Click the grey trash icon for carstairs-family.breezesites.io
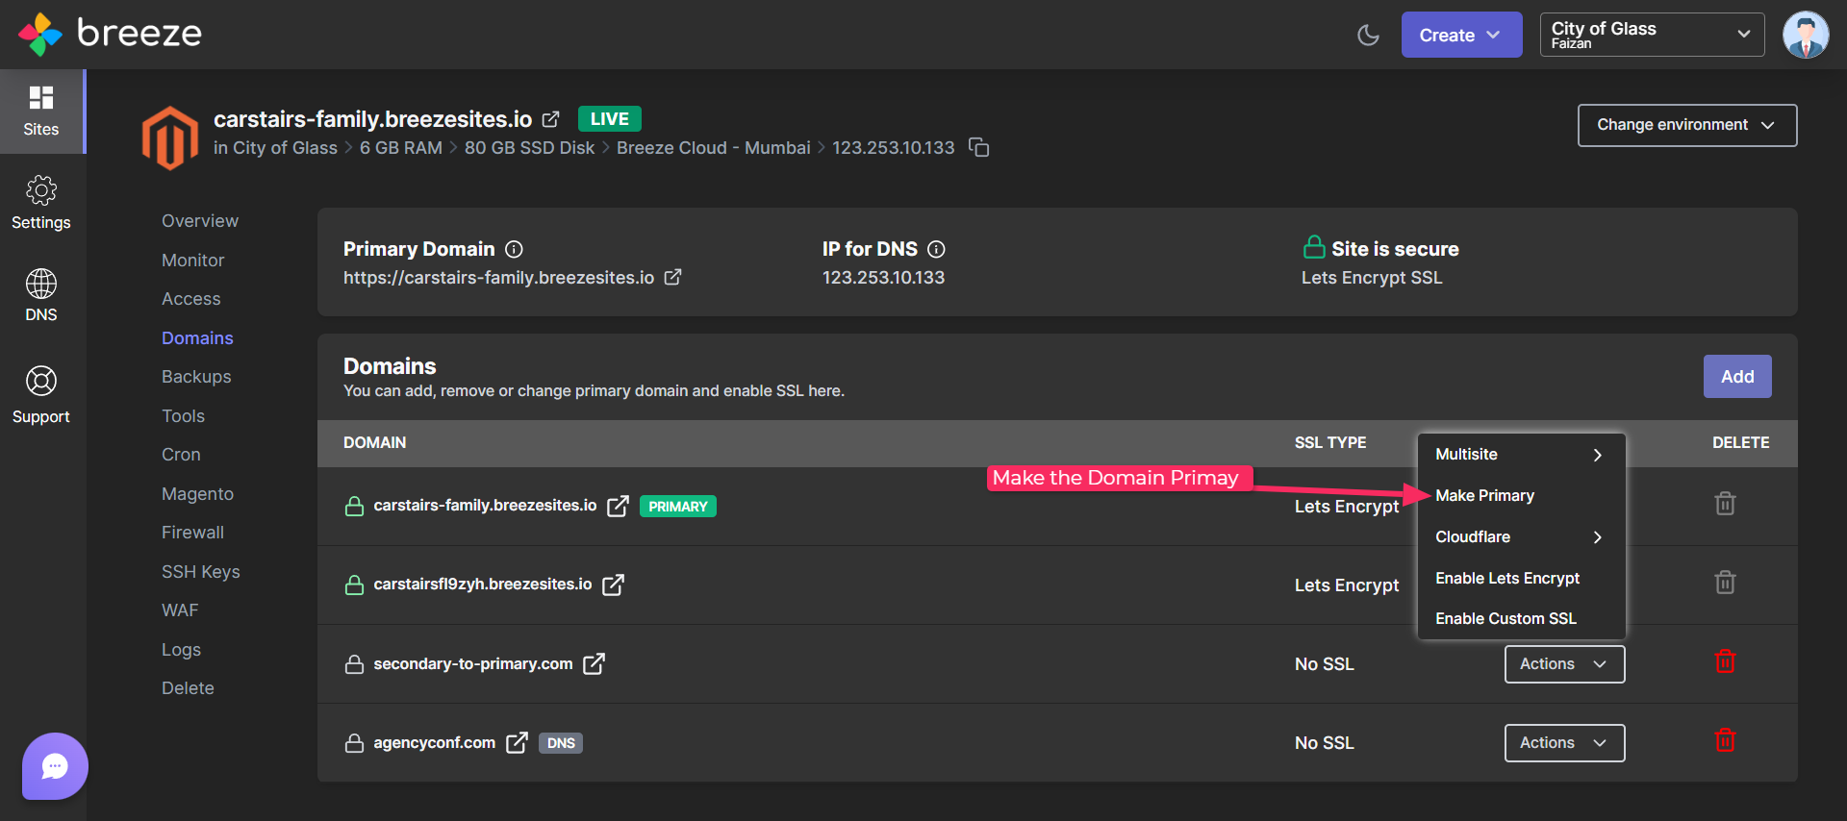This screenshot has height=821, width=1847. (x=1725, y=503)
